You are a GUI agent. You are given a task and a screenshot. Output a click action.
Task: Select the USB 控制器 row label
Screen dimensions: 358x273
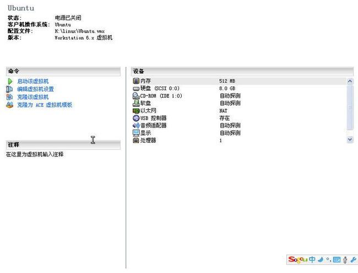coord(154,118)
